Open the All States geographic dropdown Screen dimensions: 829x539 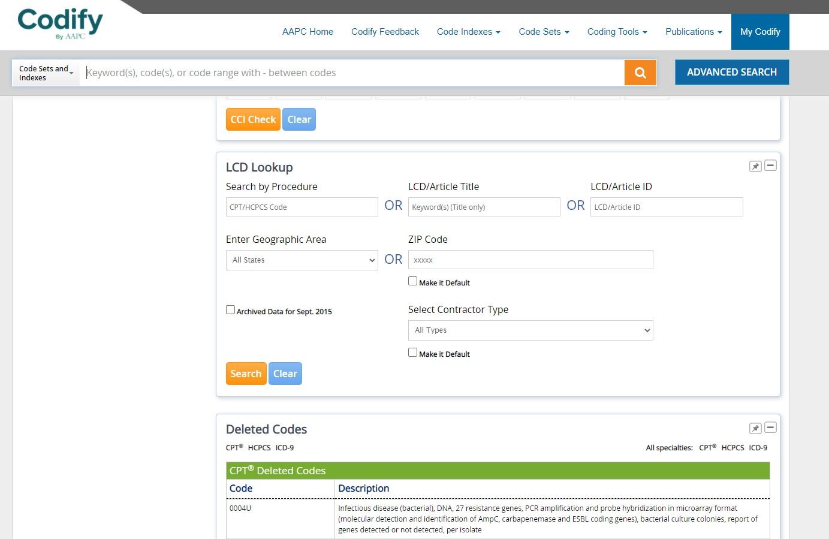302,260
